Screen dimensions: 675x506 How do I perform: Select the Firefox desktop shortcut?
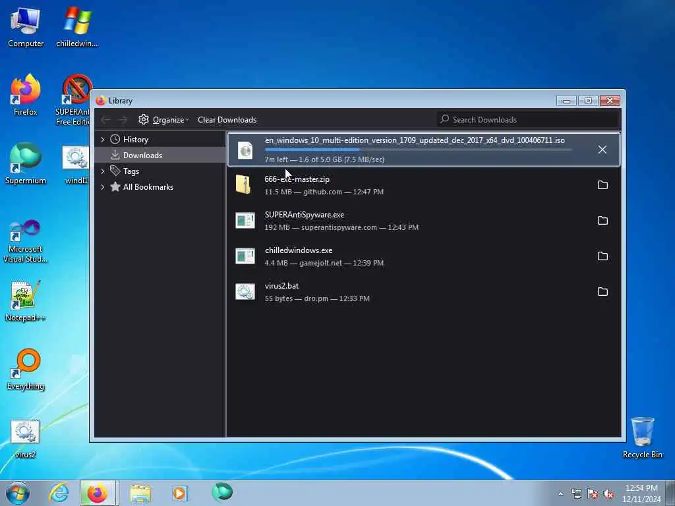click(26, 95)
